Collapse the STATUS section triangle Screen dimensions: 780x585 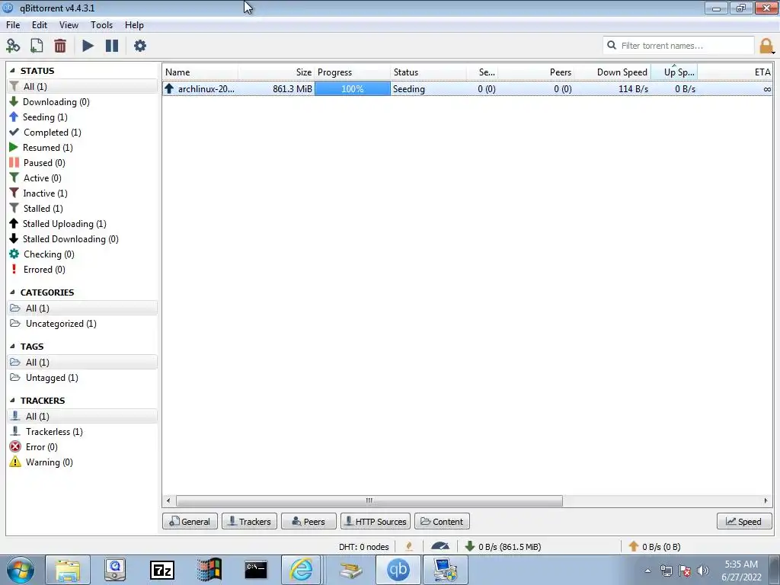[12, 71]
